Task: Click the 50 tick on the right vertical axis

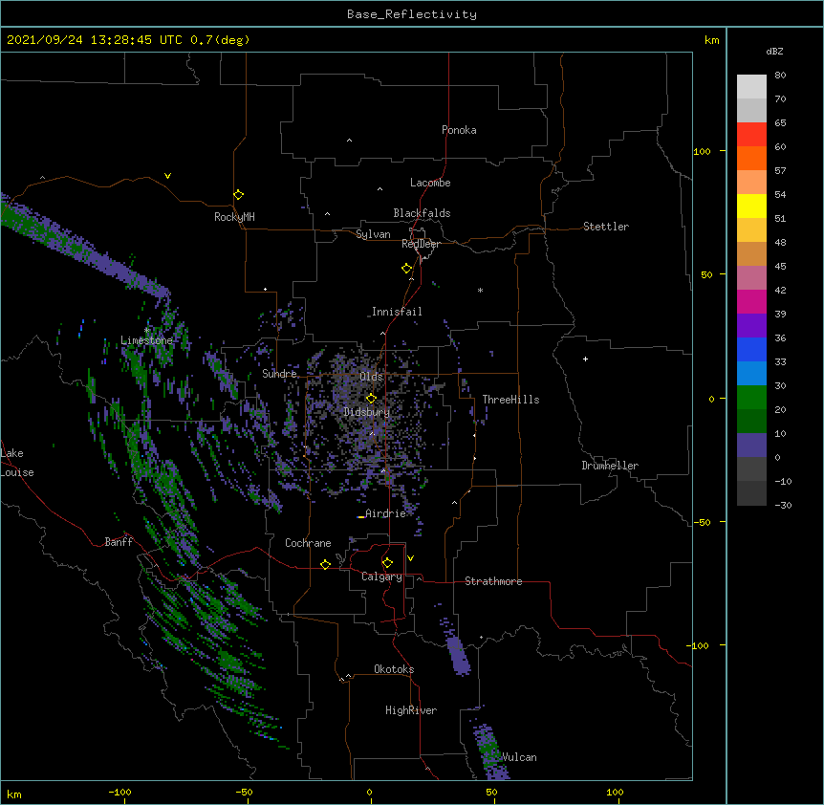Action: [706, 274]
